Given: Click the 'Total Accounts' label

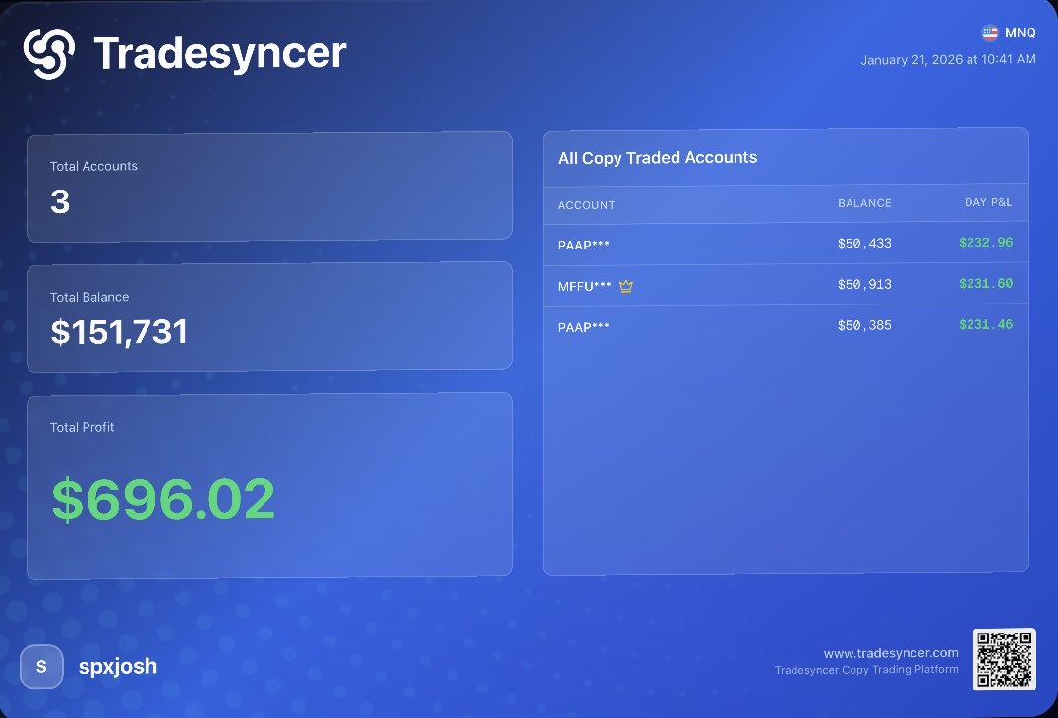Looking at the screenshot, I should tap(93, 166).
